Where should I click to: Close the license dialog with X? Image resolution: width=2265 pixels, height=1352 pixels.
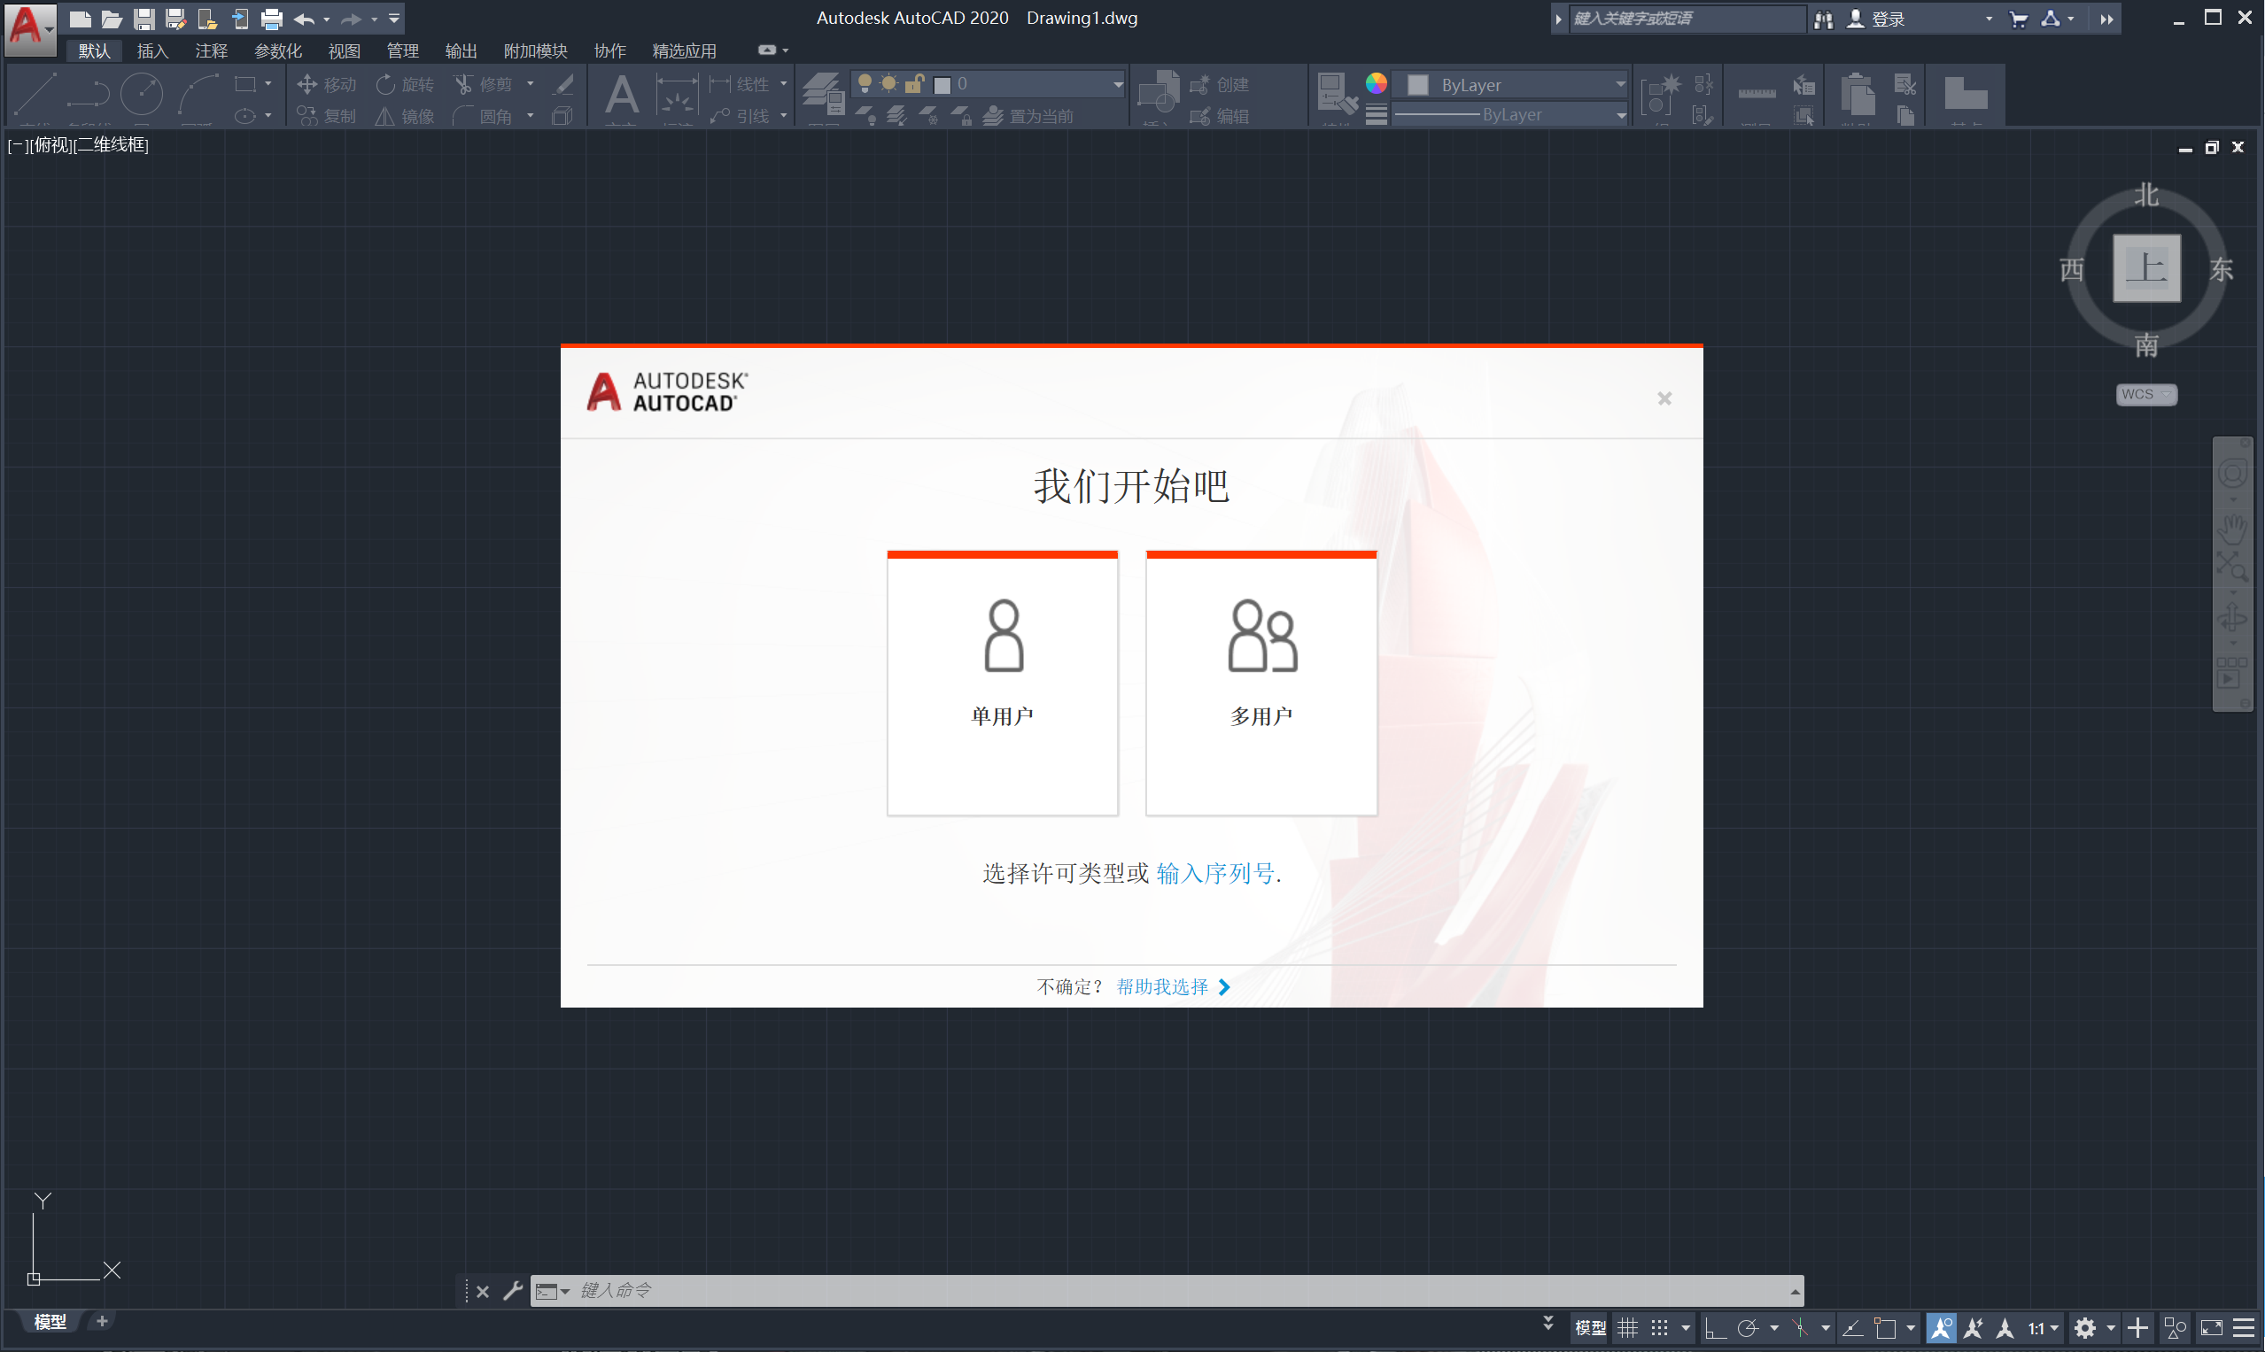1664,398
